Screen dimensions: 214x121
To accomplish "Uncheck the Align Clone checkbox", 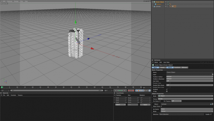I will pos(161,106).
